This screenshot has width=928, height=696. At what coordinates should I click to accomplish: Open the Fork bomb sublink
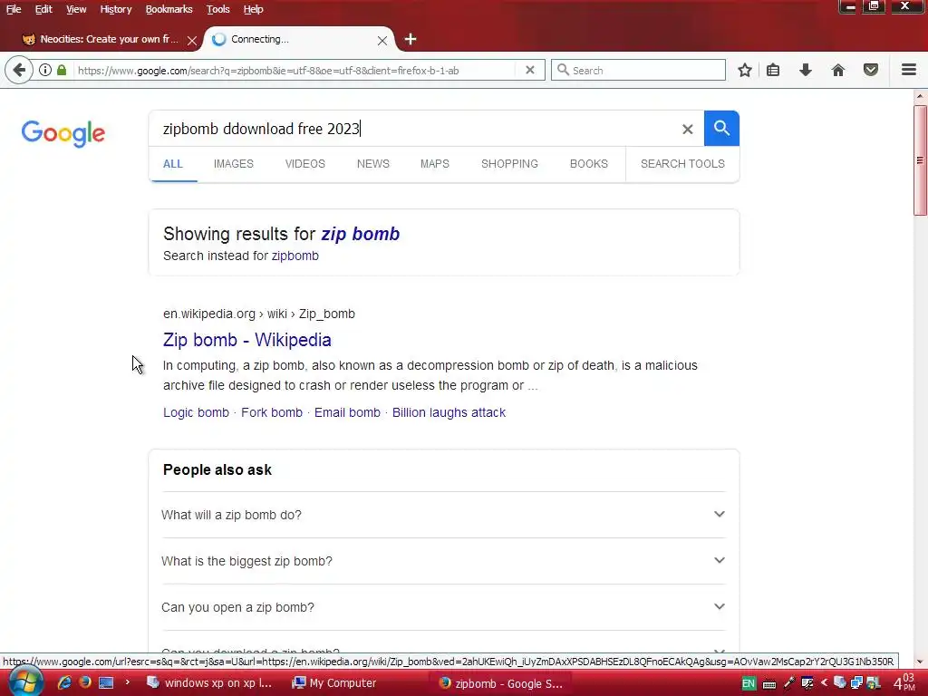(272, 412)
